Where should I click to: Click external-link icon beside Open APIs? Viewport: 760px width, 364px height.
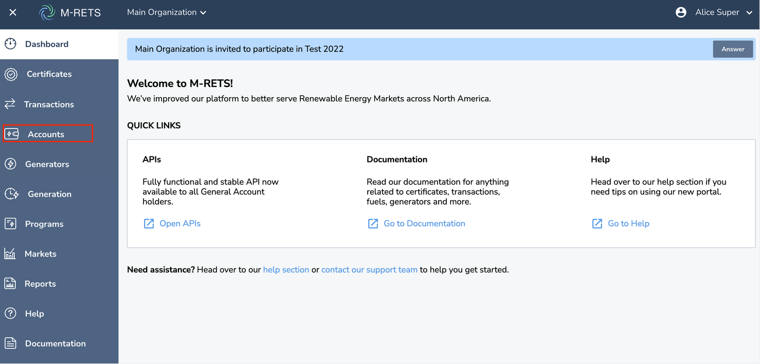tap(149, 224)
